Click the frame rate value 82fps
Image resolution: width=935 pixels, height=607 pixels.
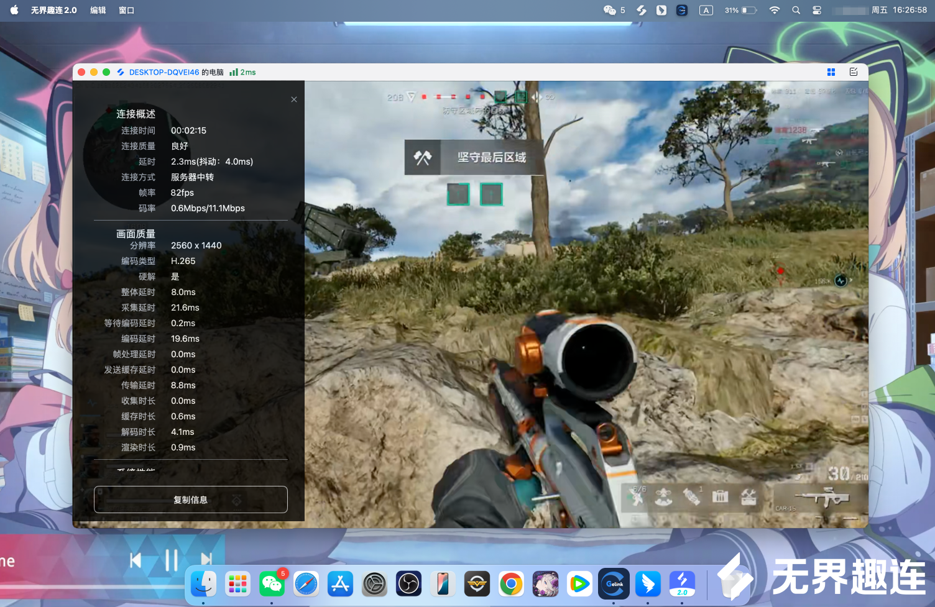click(x=183, y=193)
